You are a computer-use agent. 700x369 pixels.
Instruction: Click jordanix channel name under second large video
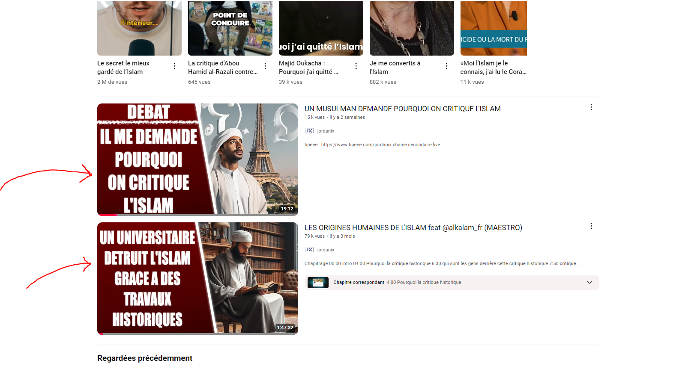coord(326,250)
